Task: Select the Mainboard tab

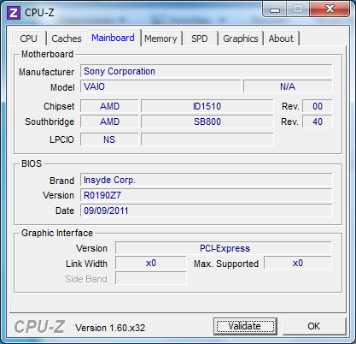Action: coord(113,38)
